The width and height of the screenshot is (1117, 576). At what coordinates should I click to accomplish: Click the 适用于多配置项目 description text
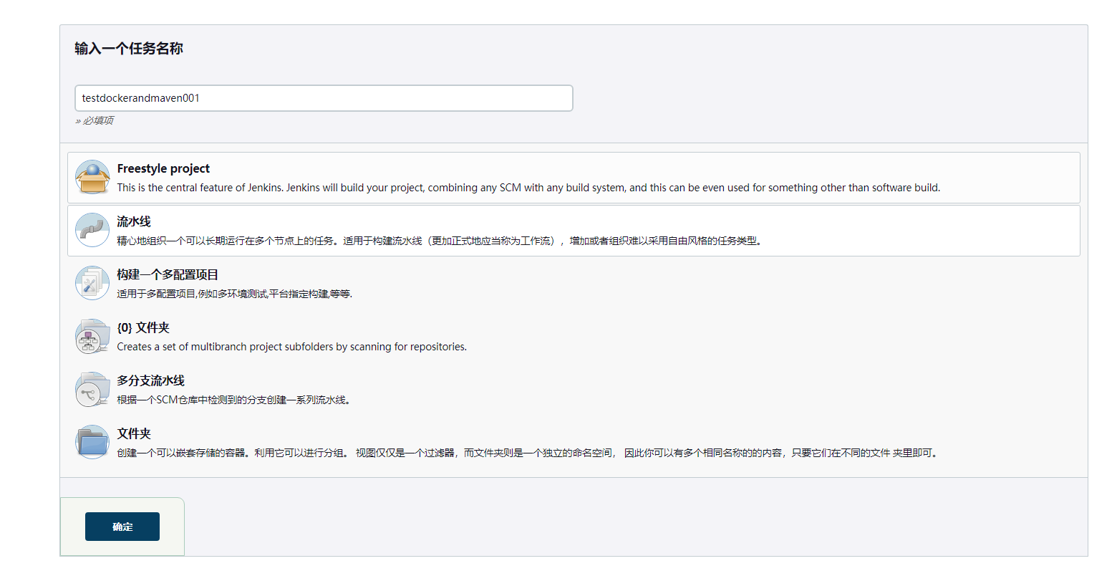(x=234, y=294)
